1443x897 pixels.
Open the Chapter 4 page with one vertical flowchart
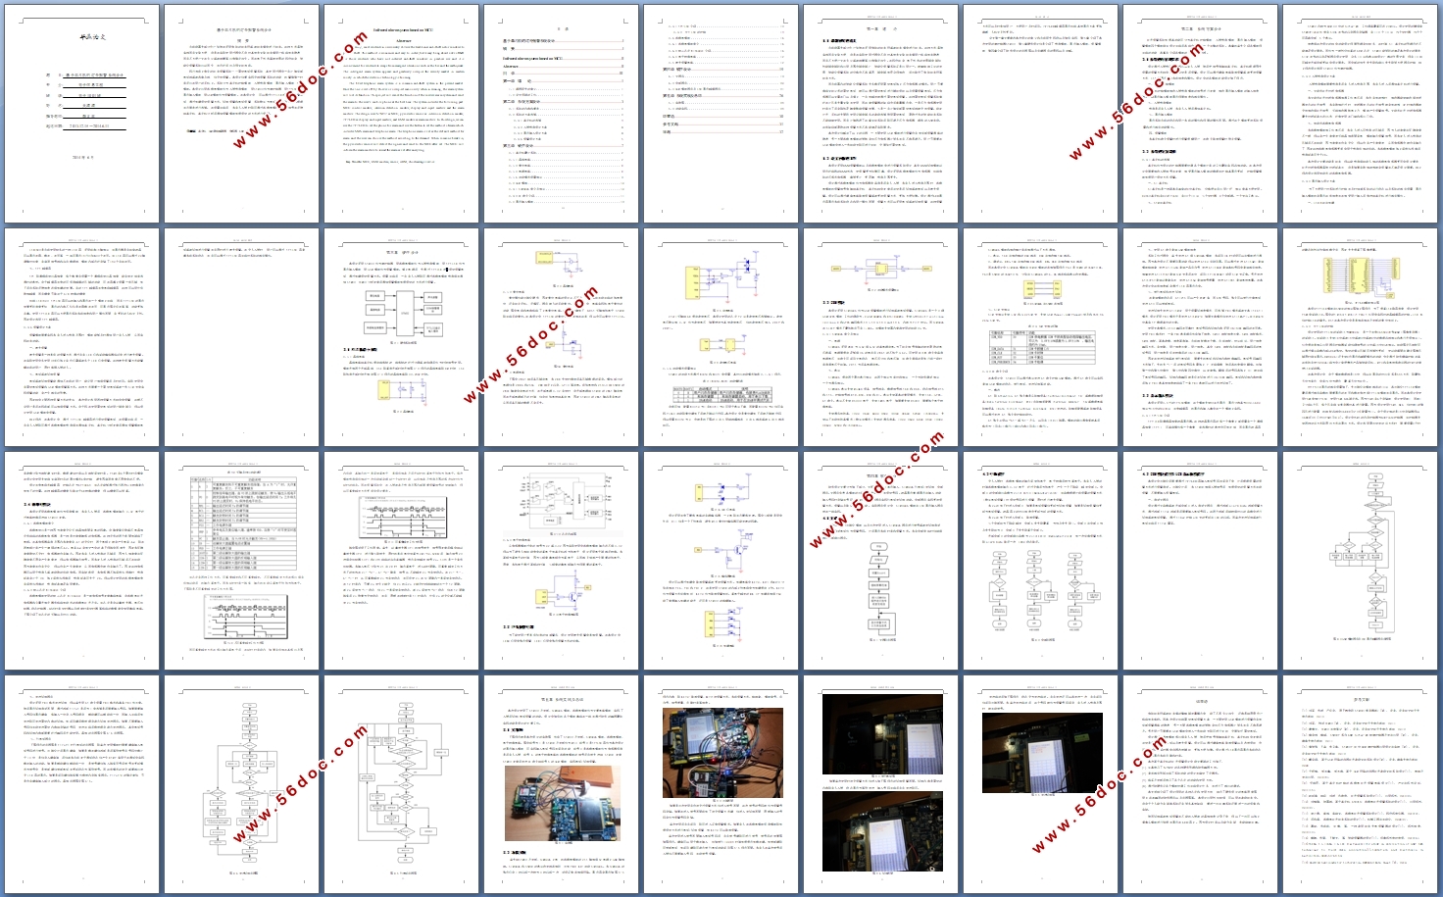(880, 561)
